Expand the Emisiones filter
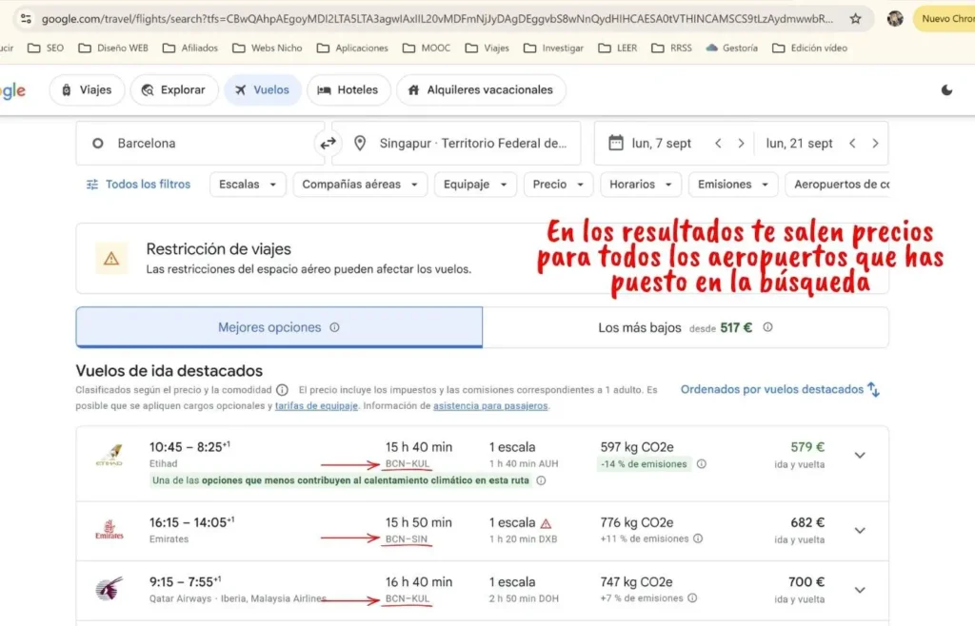Viewport: 975px width, 626px height. point(733,185)
